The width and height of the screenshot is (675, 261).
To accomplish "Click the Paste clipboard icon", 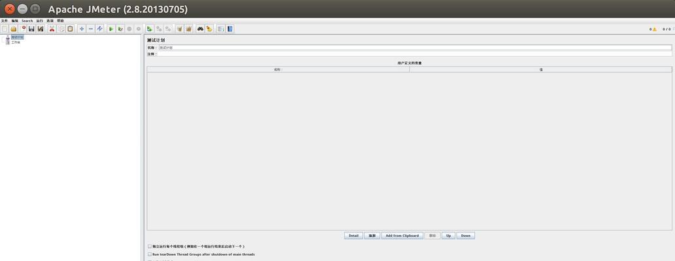I will click(x=70, y=29).
